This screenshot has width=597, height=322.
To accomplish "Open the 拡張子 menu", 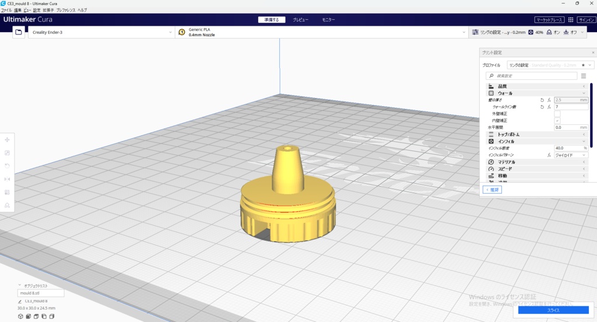I will pyautogui.click(x=48, y=10).
